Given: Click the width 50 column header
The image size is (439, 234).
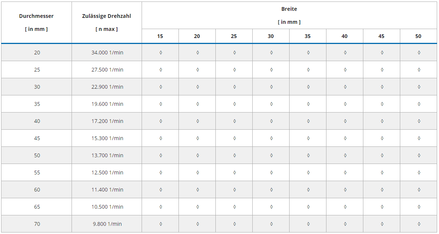Looking at the screenshot, I should click(419, 36).
